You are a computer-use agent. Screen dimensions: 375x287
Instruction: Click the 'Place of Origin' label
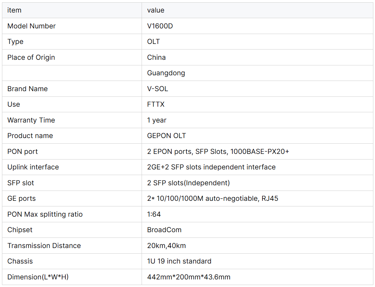[x=31, y=57]
